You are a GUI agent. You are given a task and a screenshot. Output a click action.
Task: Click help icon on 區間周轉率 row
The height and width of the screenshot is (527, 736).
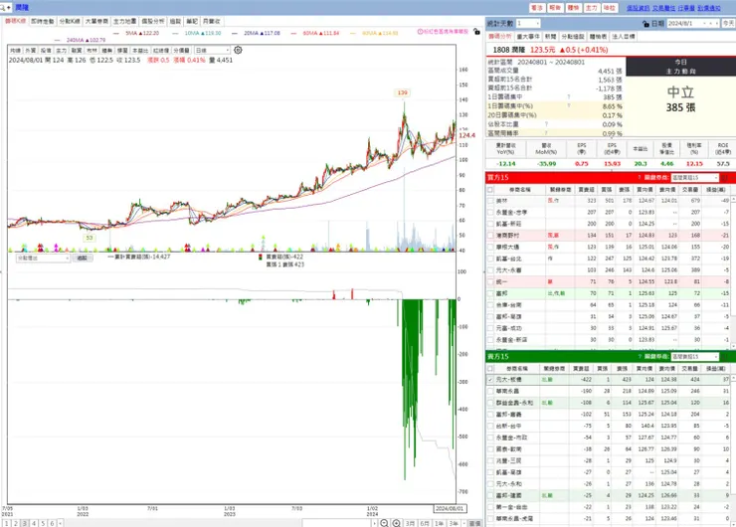tap(546, 133)
